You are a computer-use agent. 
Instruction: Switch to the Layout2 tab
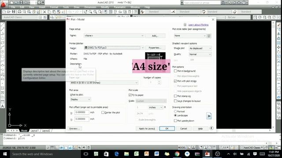click(46, 131)
